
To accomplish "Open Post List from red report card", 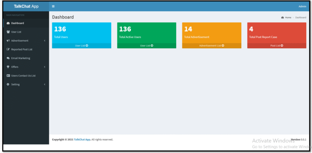I will 276,46.
